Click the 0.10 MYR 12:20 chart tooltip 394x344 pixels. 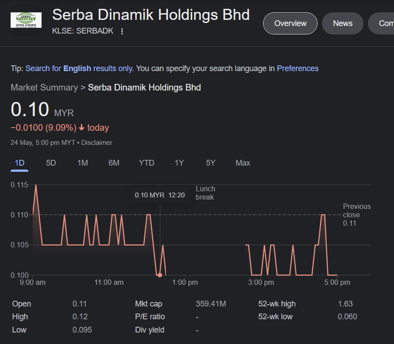pyautogui.click(x=160, y=195)
